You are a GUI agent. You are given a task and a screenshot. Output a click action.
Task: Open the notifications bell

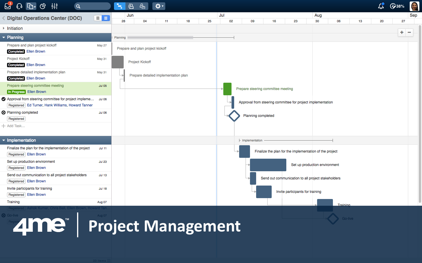381,6
